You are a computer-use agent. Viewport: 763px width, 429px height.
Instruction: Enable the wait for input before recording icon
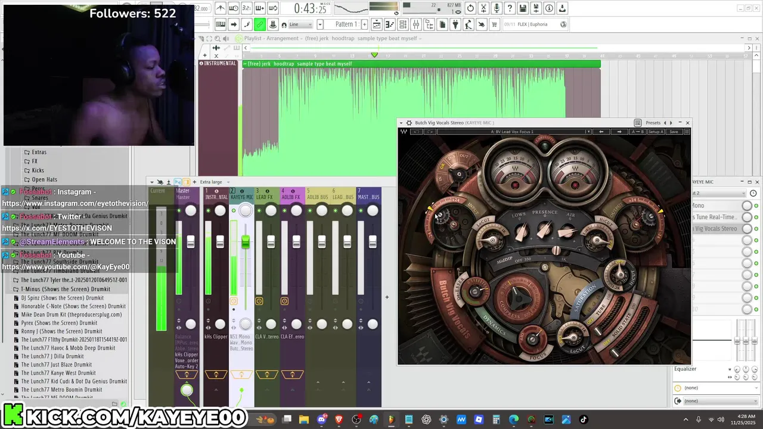click(x=234, y=8)
